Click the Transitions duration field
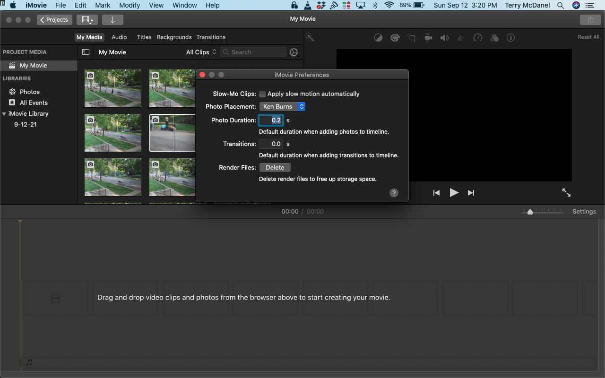Viewport: 605px width, 378px height. (x=271, y=144)
